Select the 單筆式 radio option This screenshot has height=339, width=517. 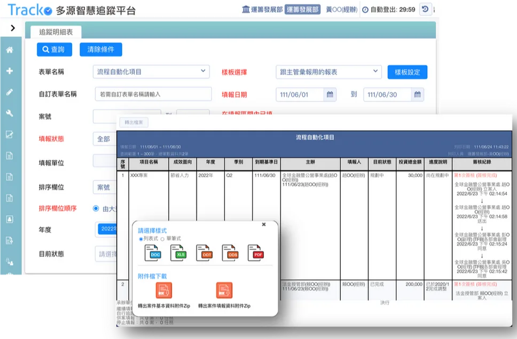point(162,239)
